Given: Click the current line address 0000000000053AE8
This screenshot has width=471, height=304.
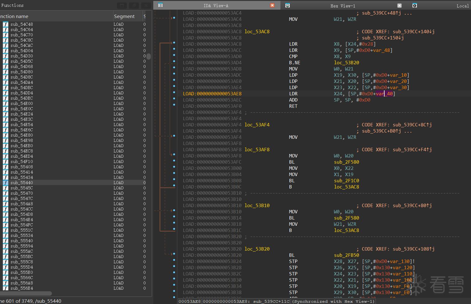Looking at the screenshot, I should click(x=219, y=94).
